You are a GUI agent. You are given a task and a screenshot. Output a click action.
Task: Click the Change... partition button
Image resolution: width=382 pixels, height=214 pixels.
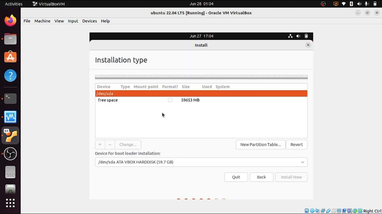coord(128,144)
